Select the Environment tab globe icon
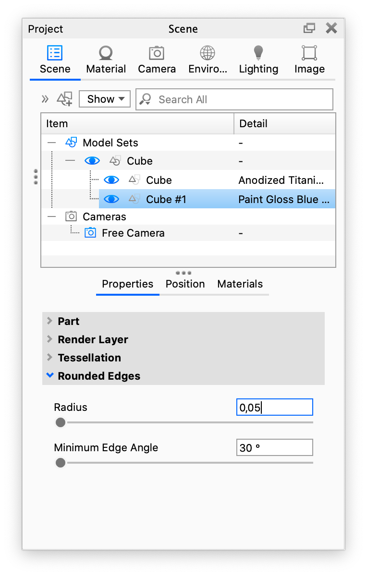 coord(208,53)
